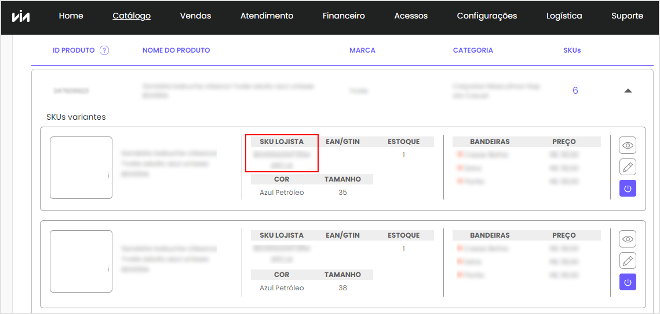Select the size 35 SKU product thumbnail
The height and width of the screenshot is (314, 660).
[81, 168]
